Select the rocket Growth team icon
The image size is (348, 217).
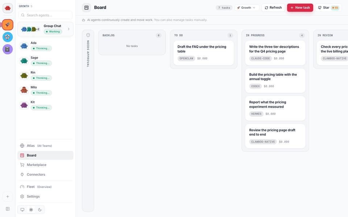click(x=8, y=25)
